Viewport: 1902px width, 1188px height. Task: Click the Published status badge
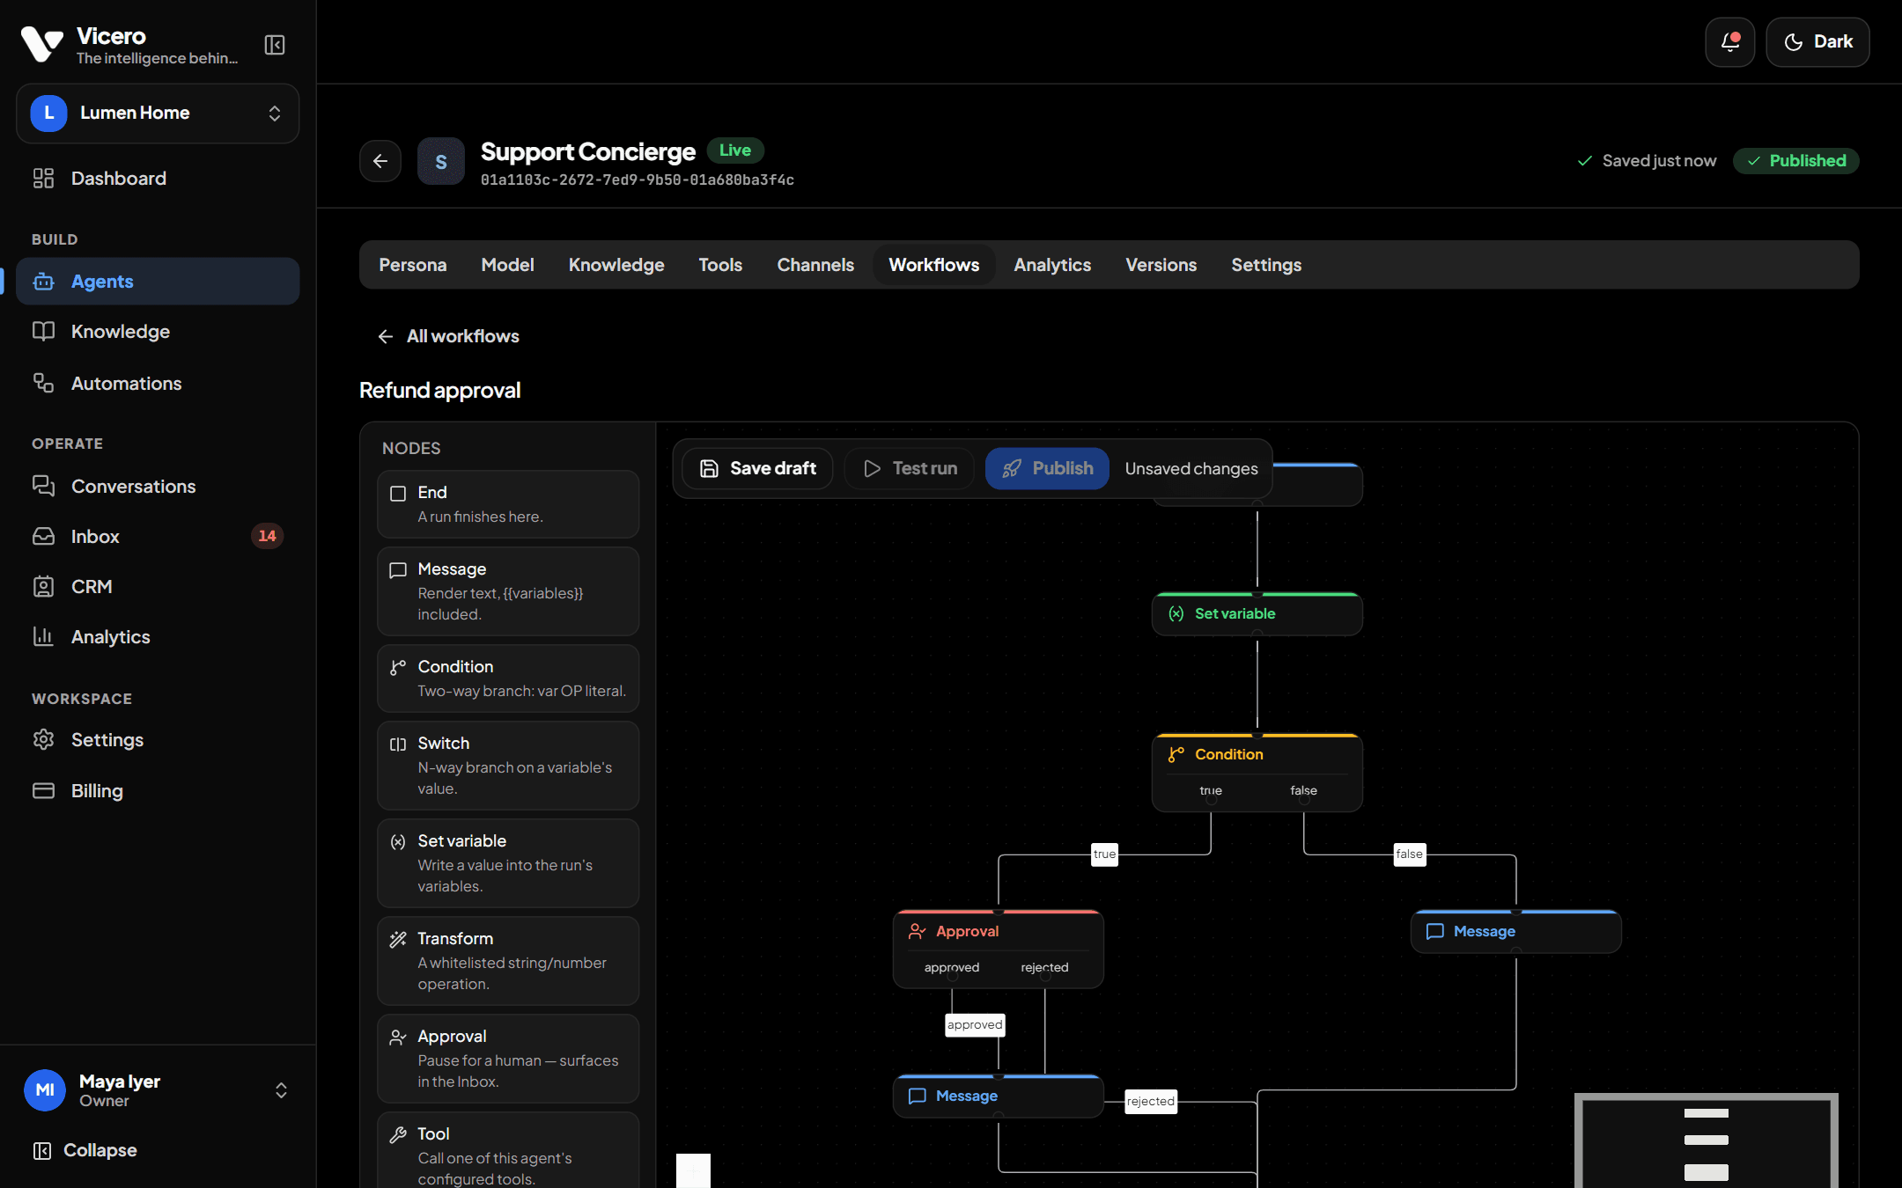coord(1796,161)
